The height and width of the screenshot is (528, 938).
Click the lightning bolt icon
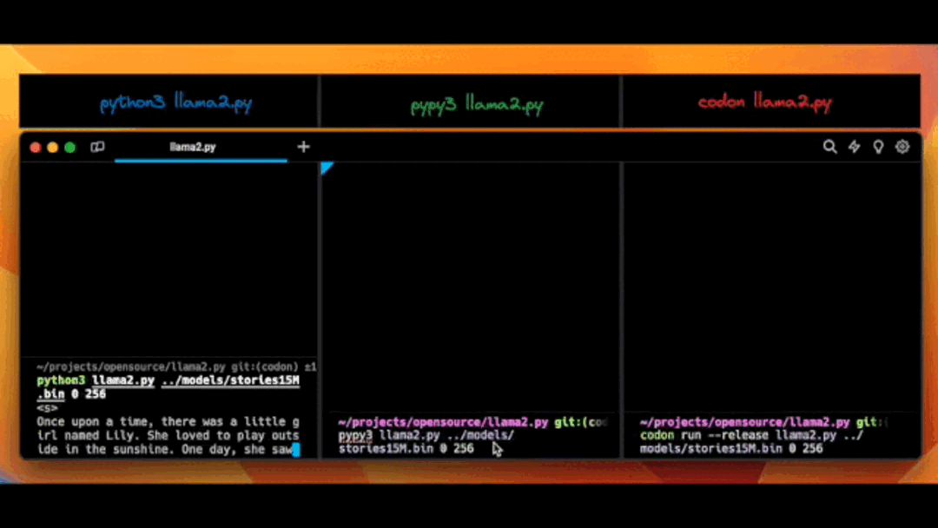[855, 147]
